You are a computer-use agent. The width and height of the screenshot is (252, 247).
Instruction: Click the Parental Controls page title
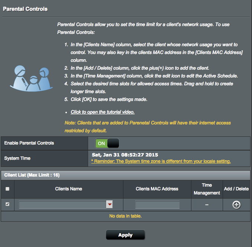click(25, 9)
